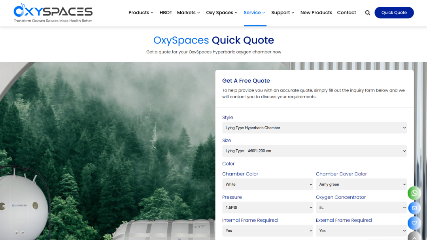This screenshot has width=427, height=240.
Task: Expand the Markets navigation menu
Action: 189,13
